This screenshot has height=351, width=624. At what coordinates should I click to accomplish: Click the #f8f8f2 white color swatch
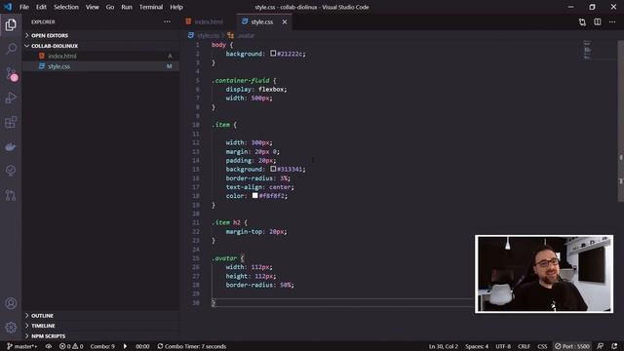click(254, 195)
